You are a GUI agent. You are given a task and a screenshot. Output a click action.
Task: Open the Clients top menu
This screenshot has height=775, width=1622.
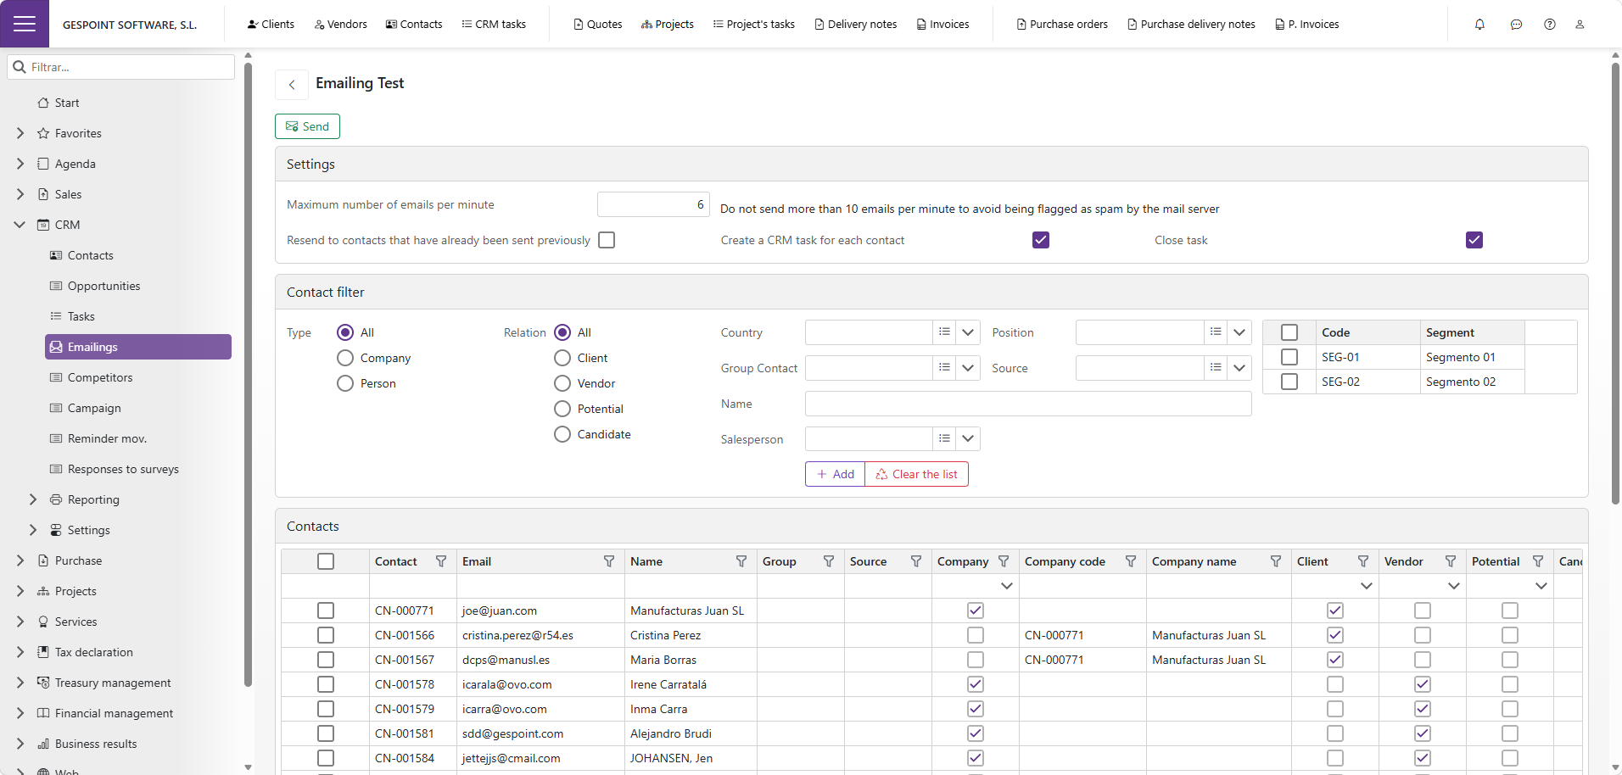pyautogui.click(x=271, y=25)
